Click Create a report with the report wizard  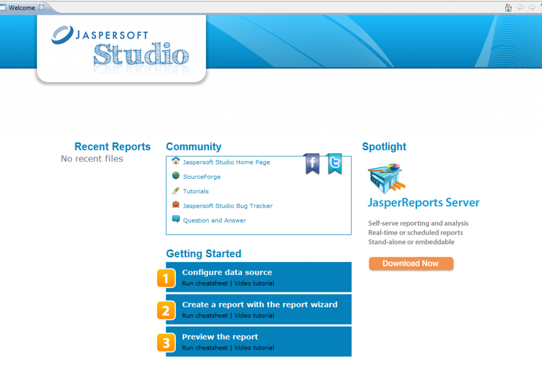259,305
